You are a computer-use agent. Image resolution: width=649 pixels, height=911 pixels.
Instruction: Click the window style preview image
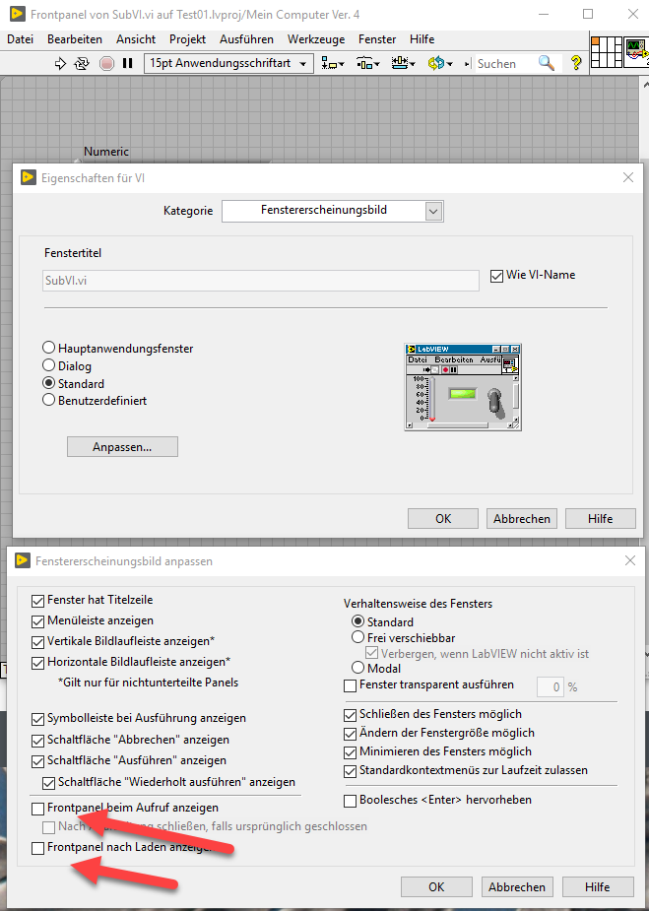[x=463, y=387]
